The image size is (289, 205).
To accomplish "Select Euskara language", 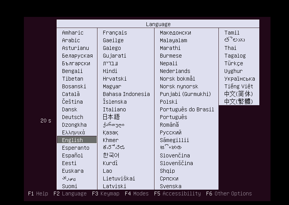I will (73, 171).
